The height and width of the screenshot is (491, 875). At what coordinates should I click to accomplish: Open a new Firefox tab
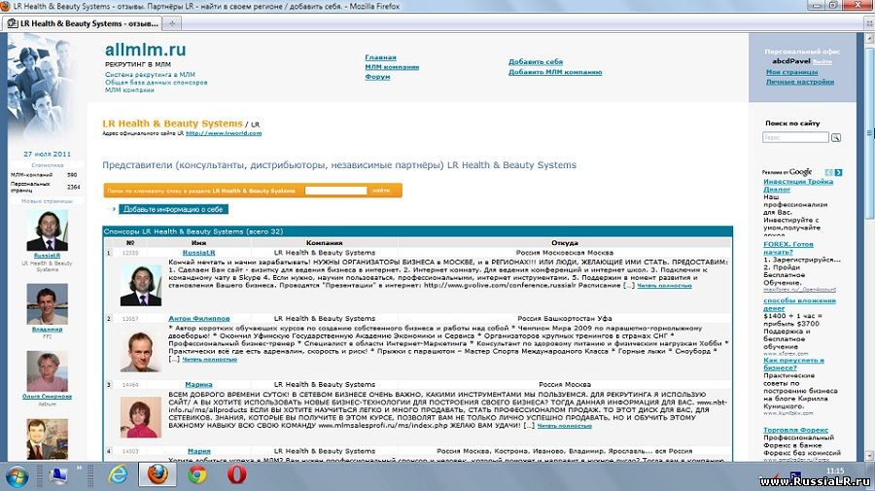[x=172, y=23]
